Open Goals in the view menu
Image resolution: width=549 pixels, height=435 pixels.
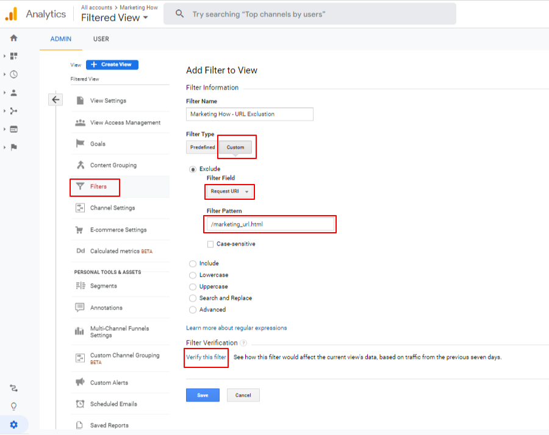(98, 144)
